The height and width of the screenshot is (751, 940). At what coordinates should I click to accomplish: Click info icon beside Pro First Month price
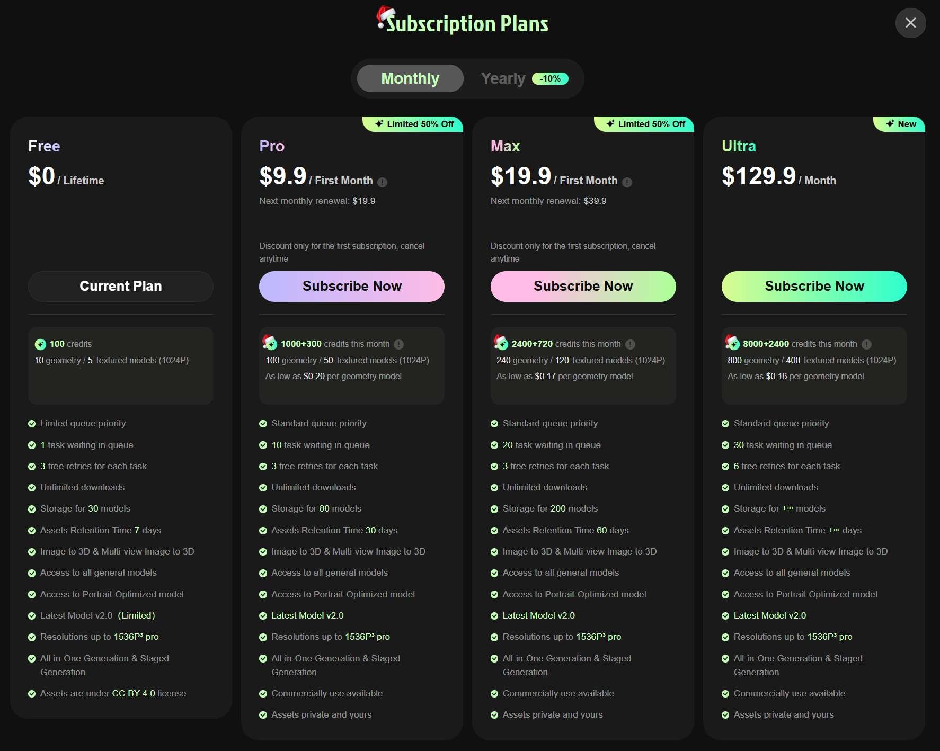pyautogui.click(x=382, y=182)
